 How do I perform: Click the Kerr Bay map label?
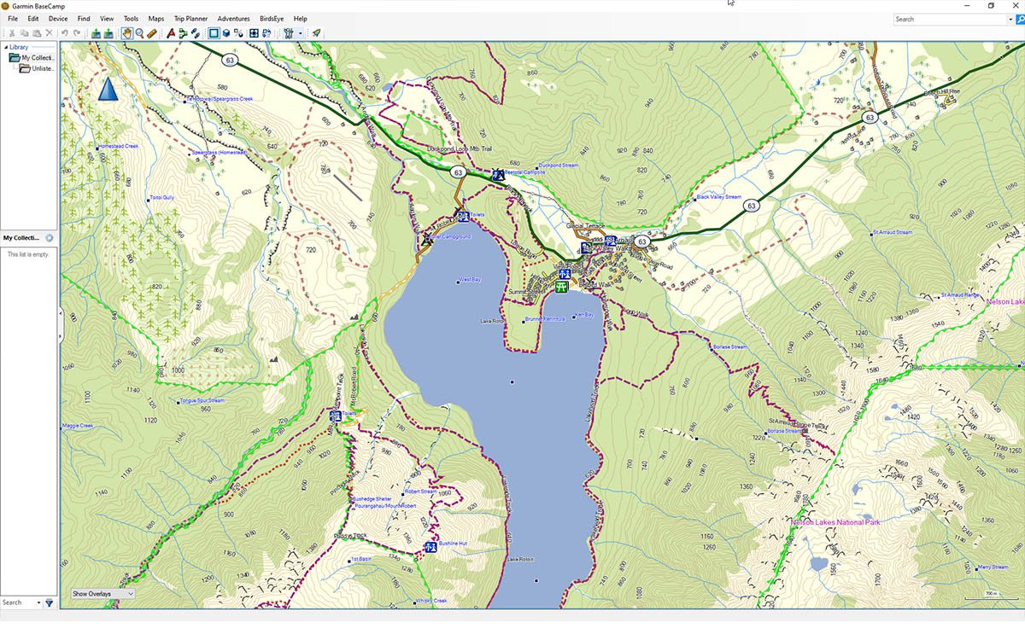585,315
